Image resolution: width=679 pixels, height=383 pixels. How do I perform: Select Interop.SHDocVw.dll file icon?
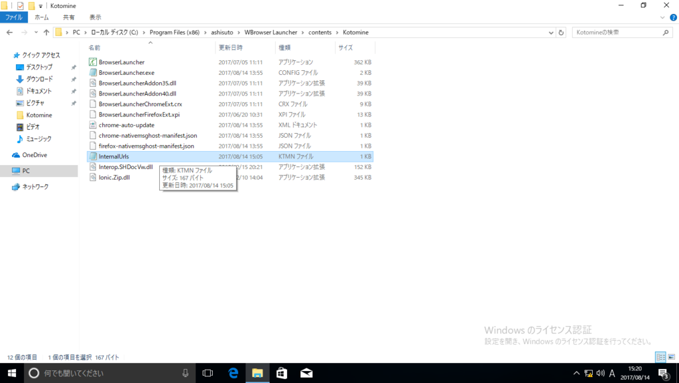[93, 167]
